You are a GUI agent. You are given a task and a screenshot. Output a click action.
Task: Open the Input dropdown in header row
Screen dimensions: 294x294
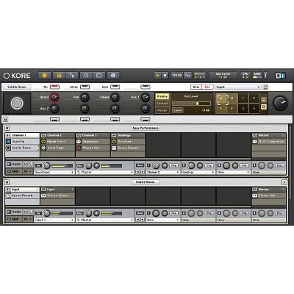pyautogui.click(x=238, y=87)
